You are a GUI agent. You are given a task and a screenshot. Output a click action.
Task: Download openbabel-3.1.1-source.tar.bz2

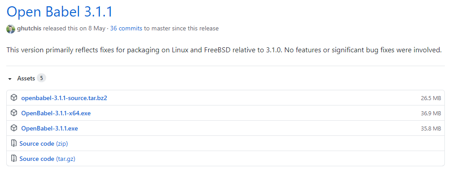64,98
